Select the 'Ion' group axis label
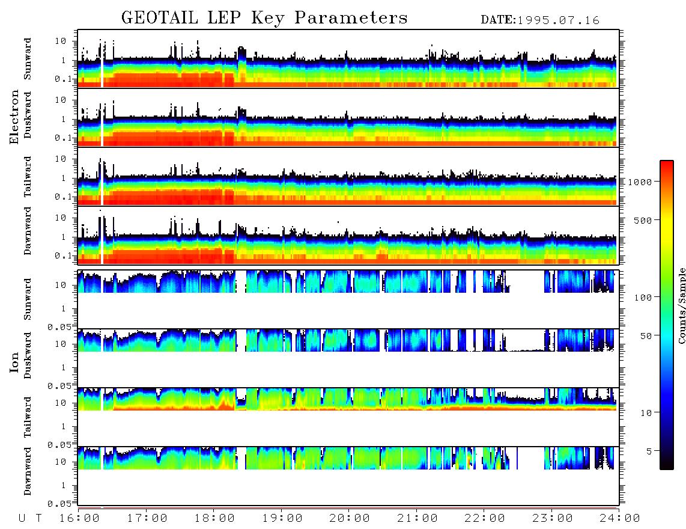 pos(14,362)
